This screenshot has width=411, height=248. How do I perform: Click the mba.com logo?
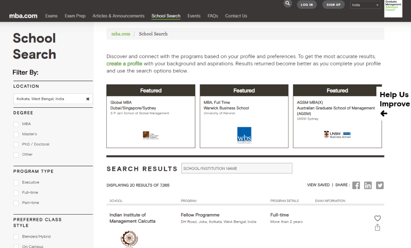point(23,16)
